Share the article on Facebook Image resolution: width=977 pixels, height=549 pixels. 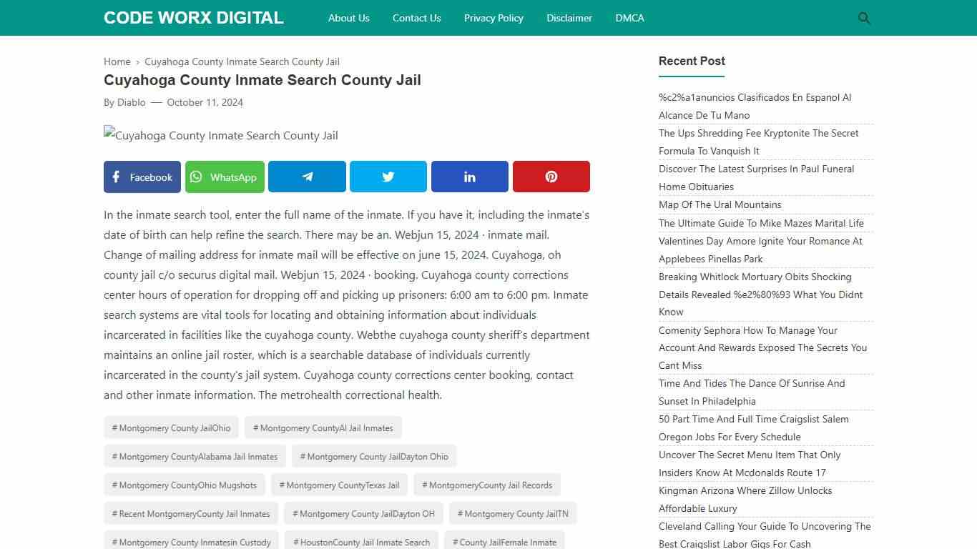(142, 177)
